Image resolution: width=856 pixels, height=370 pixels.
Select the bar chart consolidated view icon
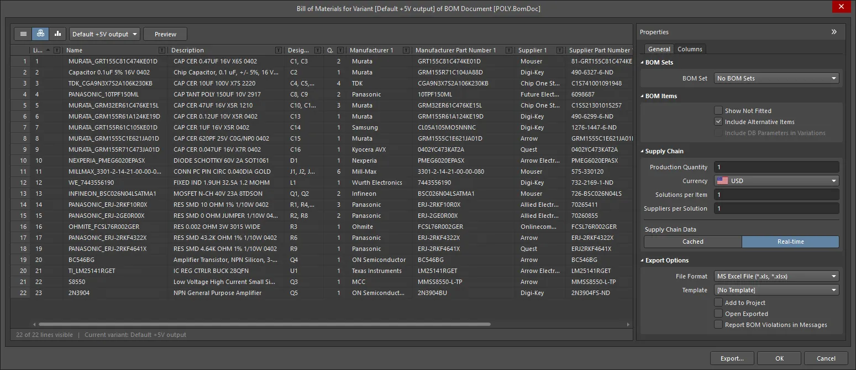57,34
